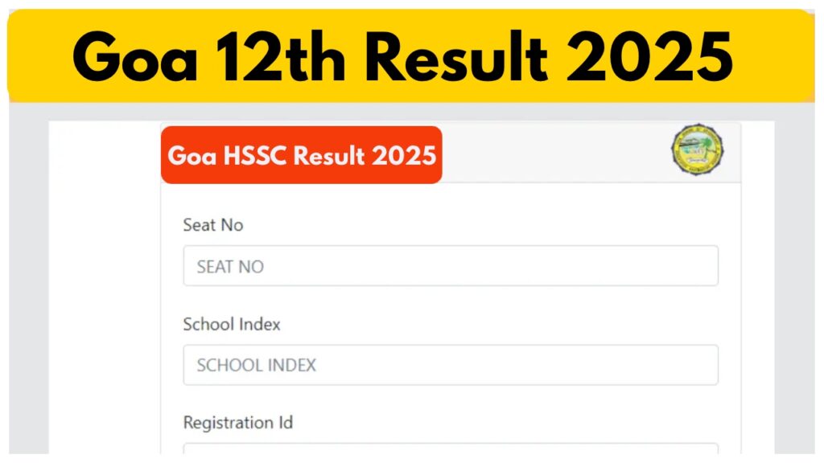Select the School Index field label
The width and height of the screenshot is (824, 463).
point(231,325)
